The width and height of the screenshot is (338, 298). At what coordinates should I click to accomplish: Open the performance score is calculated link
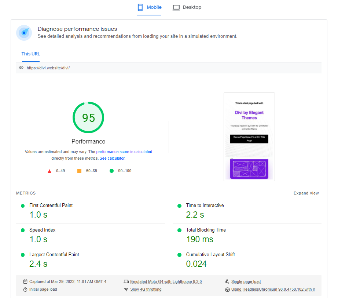coord(124,152)
